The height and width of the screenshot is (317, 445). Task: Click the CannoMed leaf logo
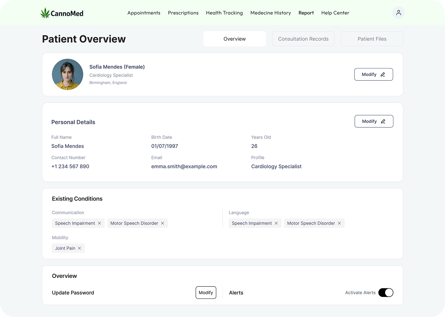45,13
